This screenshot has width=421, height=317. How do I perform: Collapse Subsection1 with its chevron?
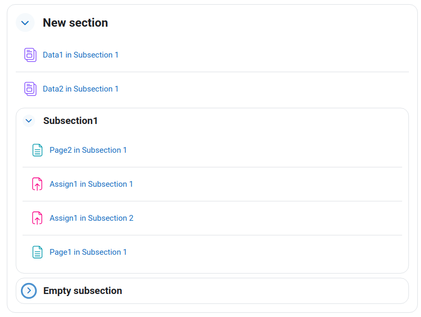[29, 121]
